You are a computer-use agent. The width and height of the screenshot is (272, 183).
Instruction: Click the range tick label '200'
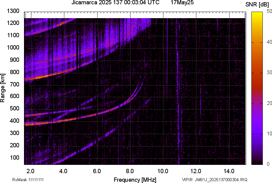14,145
